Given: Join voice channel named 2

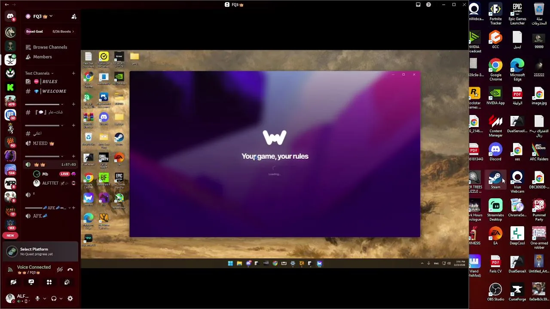Looking at the screenshot, I should [50, 194].
